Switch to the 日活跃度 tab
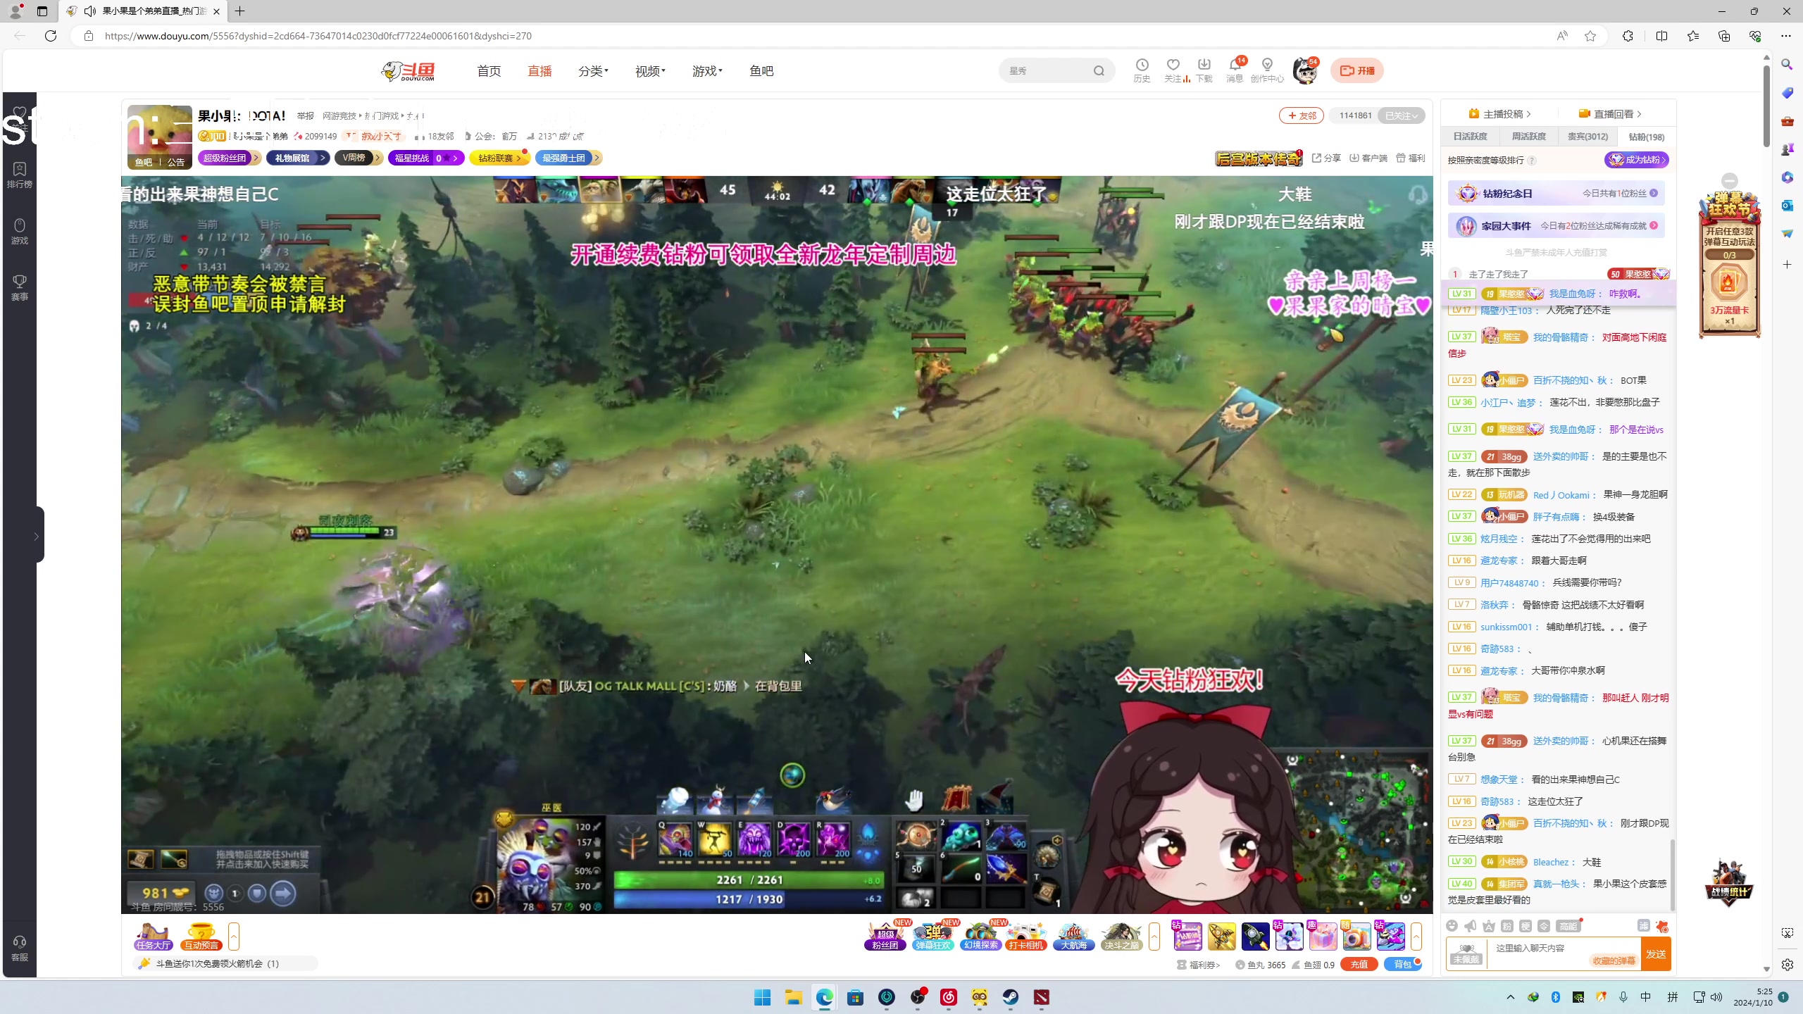1803x1014 pixels. (1470, 137)
